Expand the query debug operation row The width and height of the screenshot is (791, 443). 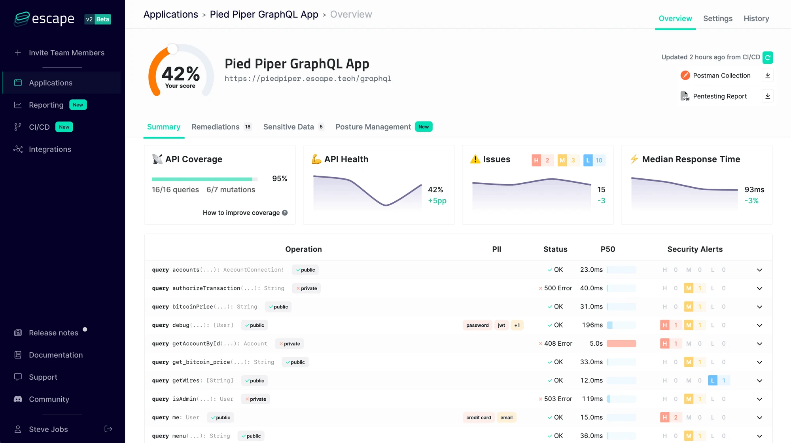(759, 325)
